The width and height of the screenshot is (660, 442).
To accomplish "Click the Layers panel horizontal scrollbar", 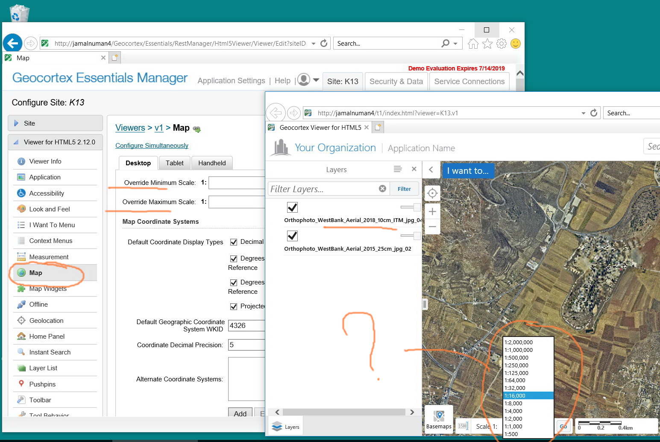I will 344,412.
